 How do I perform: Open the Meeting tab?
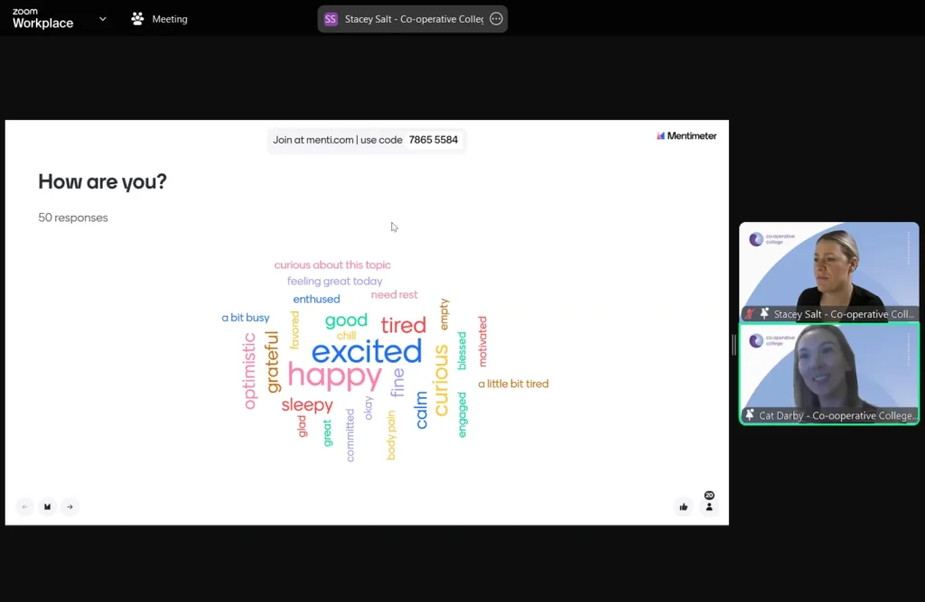(x=169, y=19)
